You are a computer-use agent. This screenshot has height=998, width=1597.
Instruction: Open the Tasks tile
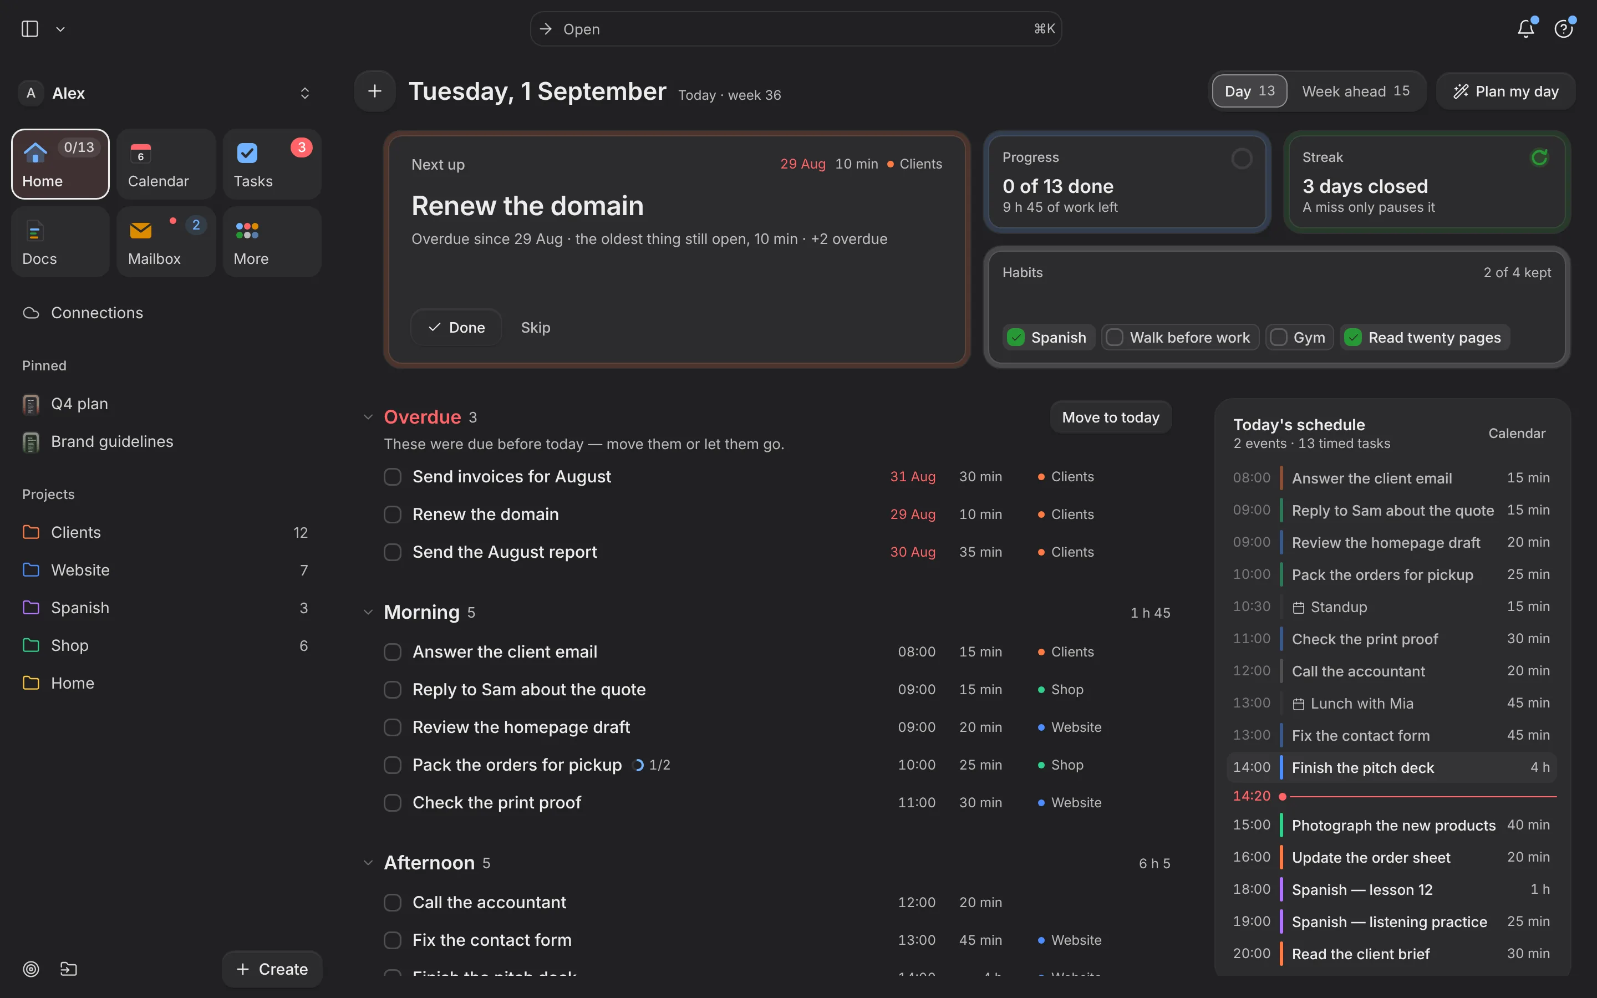tap(272, 164)
